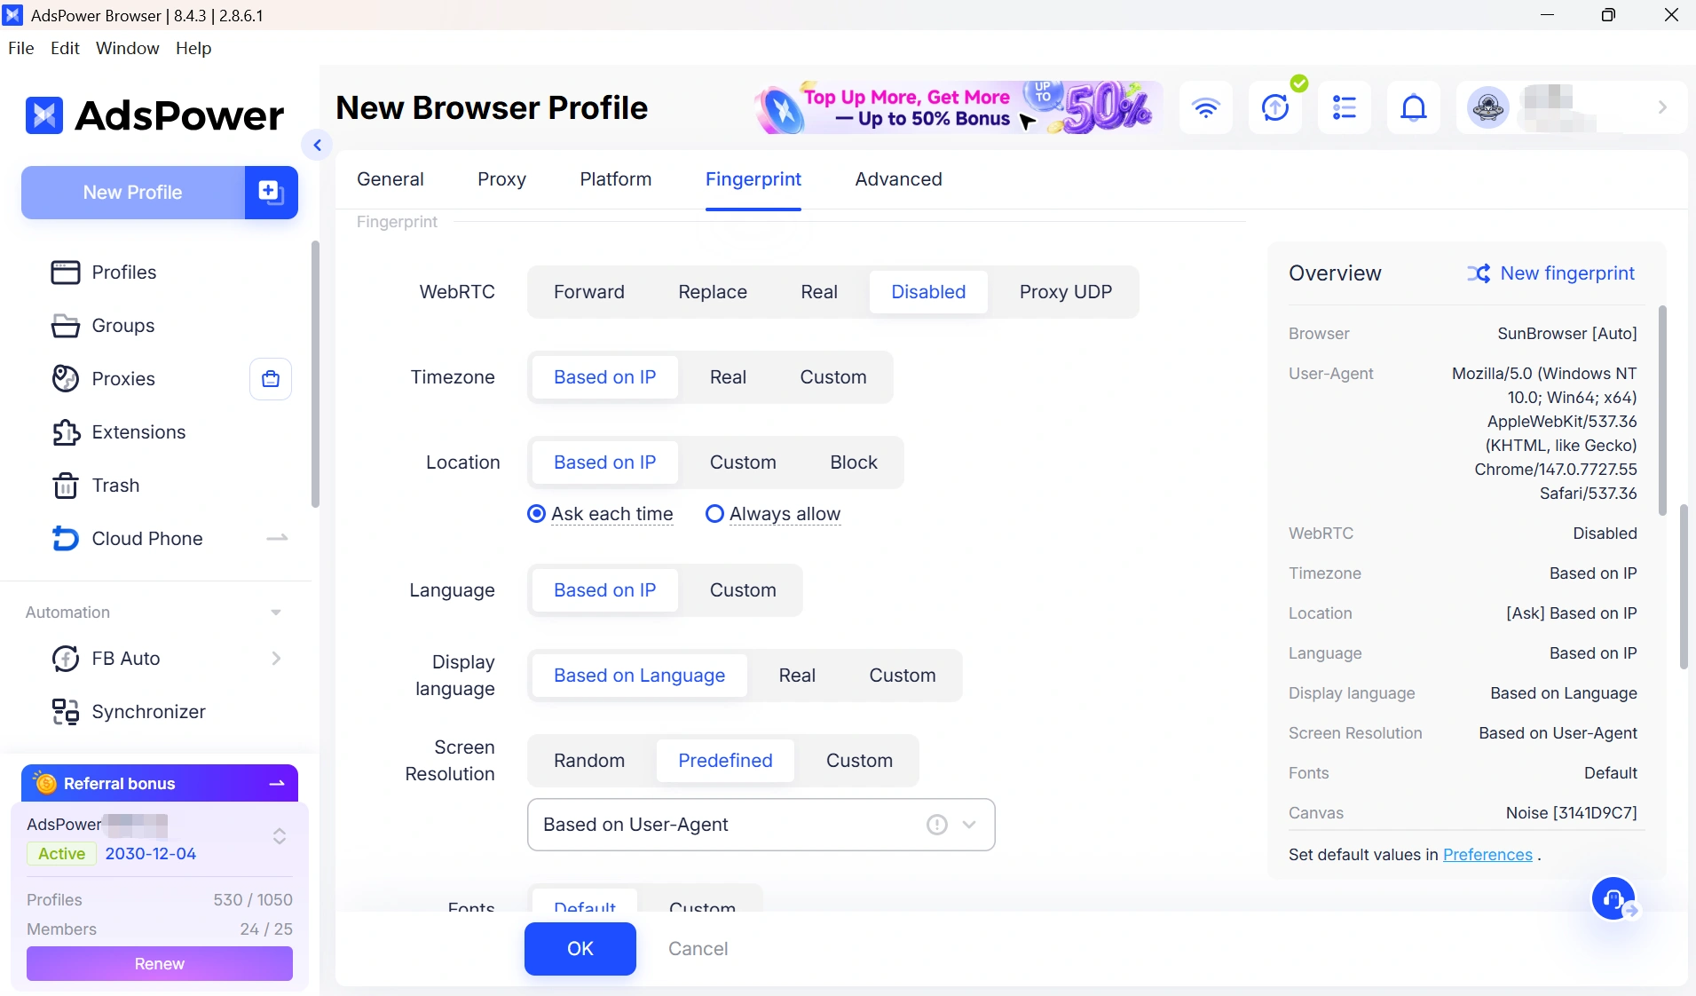Set Location to Custom

coord(743,462)
